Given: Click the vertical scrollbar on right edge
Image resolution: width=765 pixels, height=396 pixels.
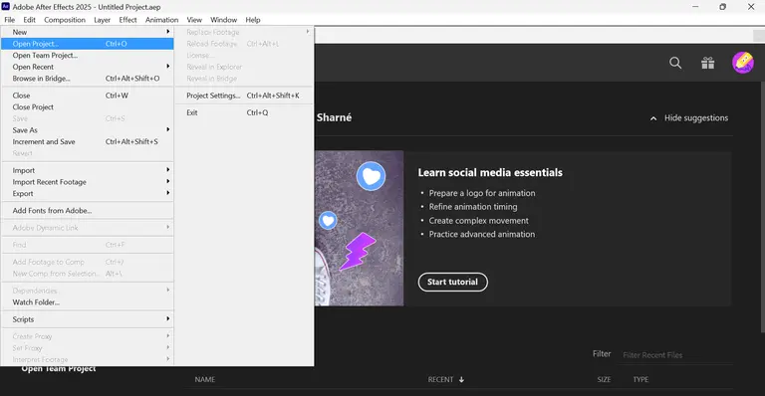Looking at the screenshot, I should click(x=762, y=187).
